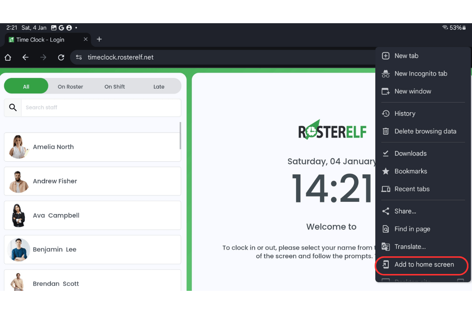Click the Incognito glasses icon in the menu

click(385, 73)
